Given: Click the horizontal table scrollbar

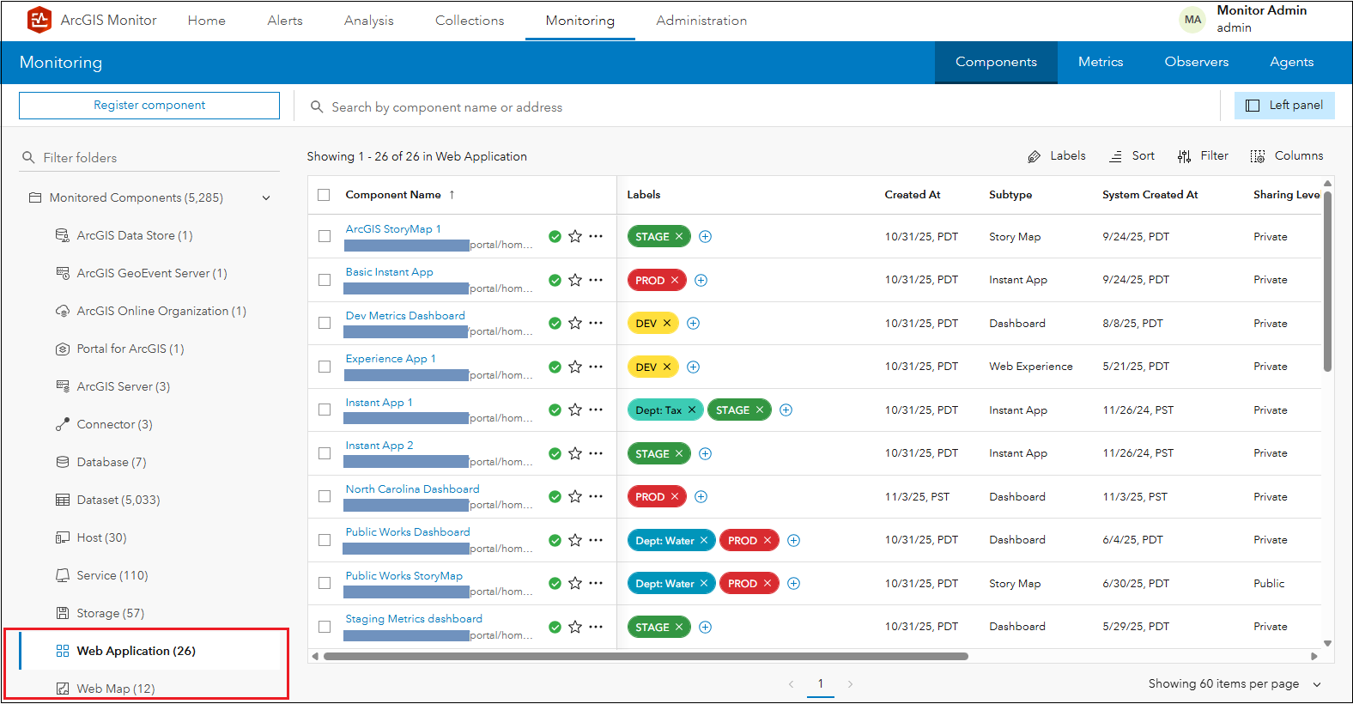Looking at the screenshot, I should point(646,657).
